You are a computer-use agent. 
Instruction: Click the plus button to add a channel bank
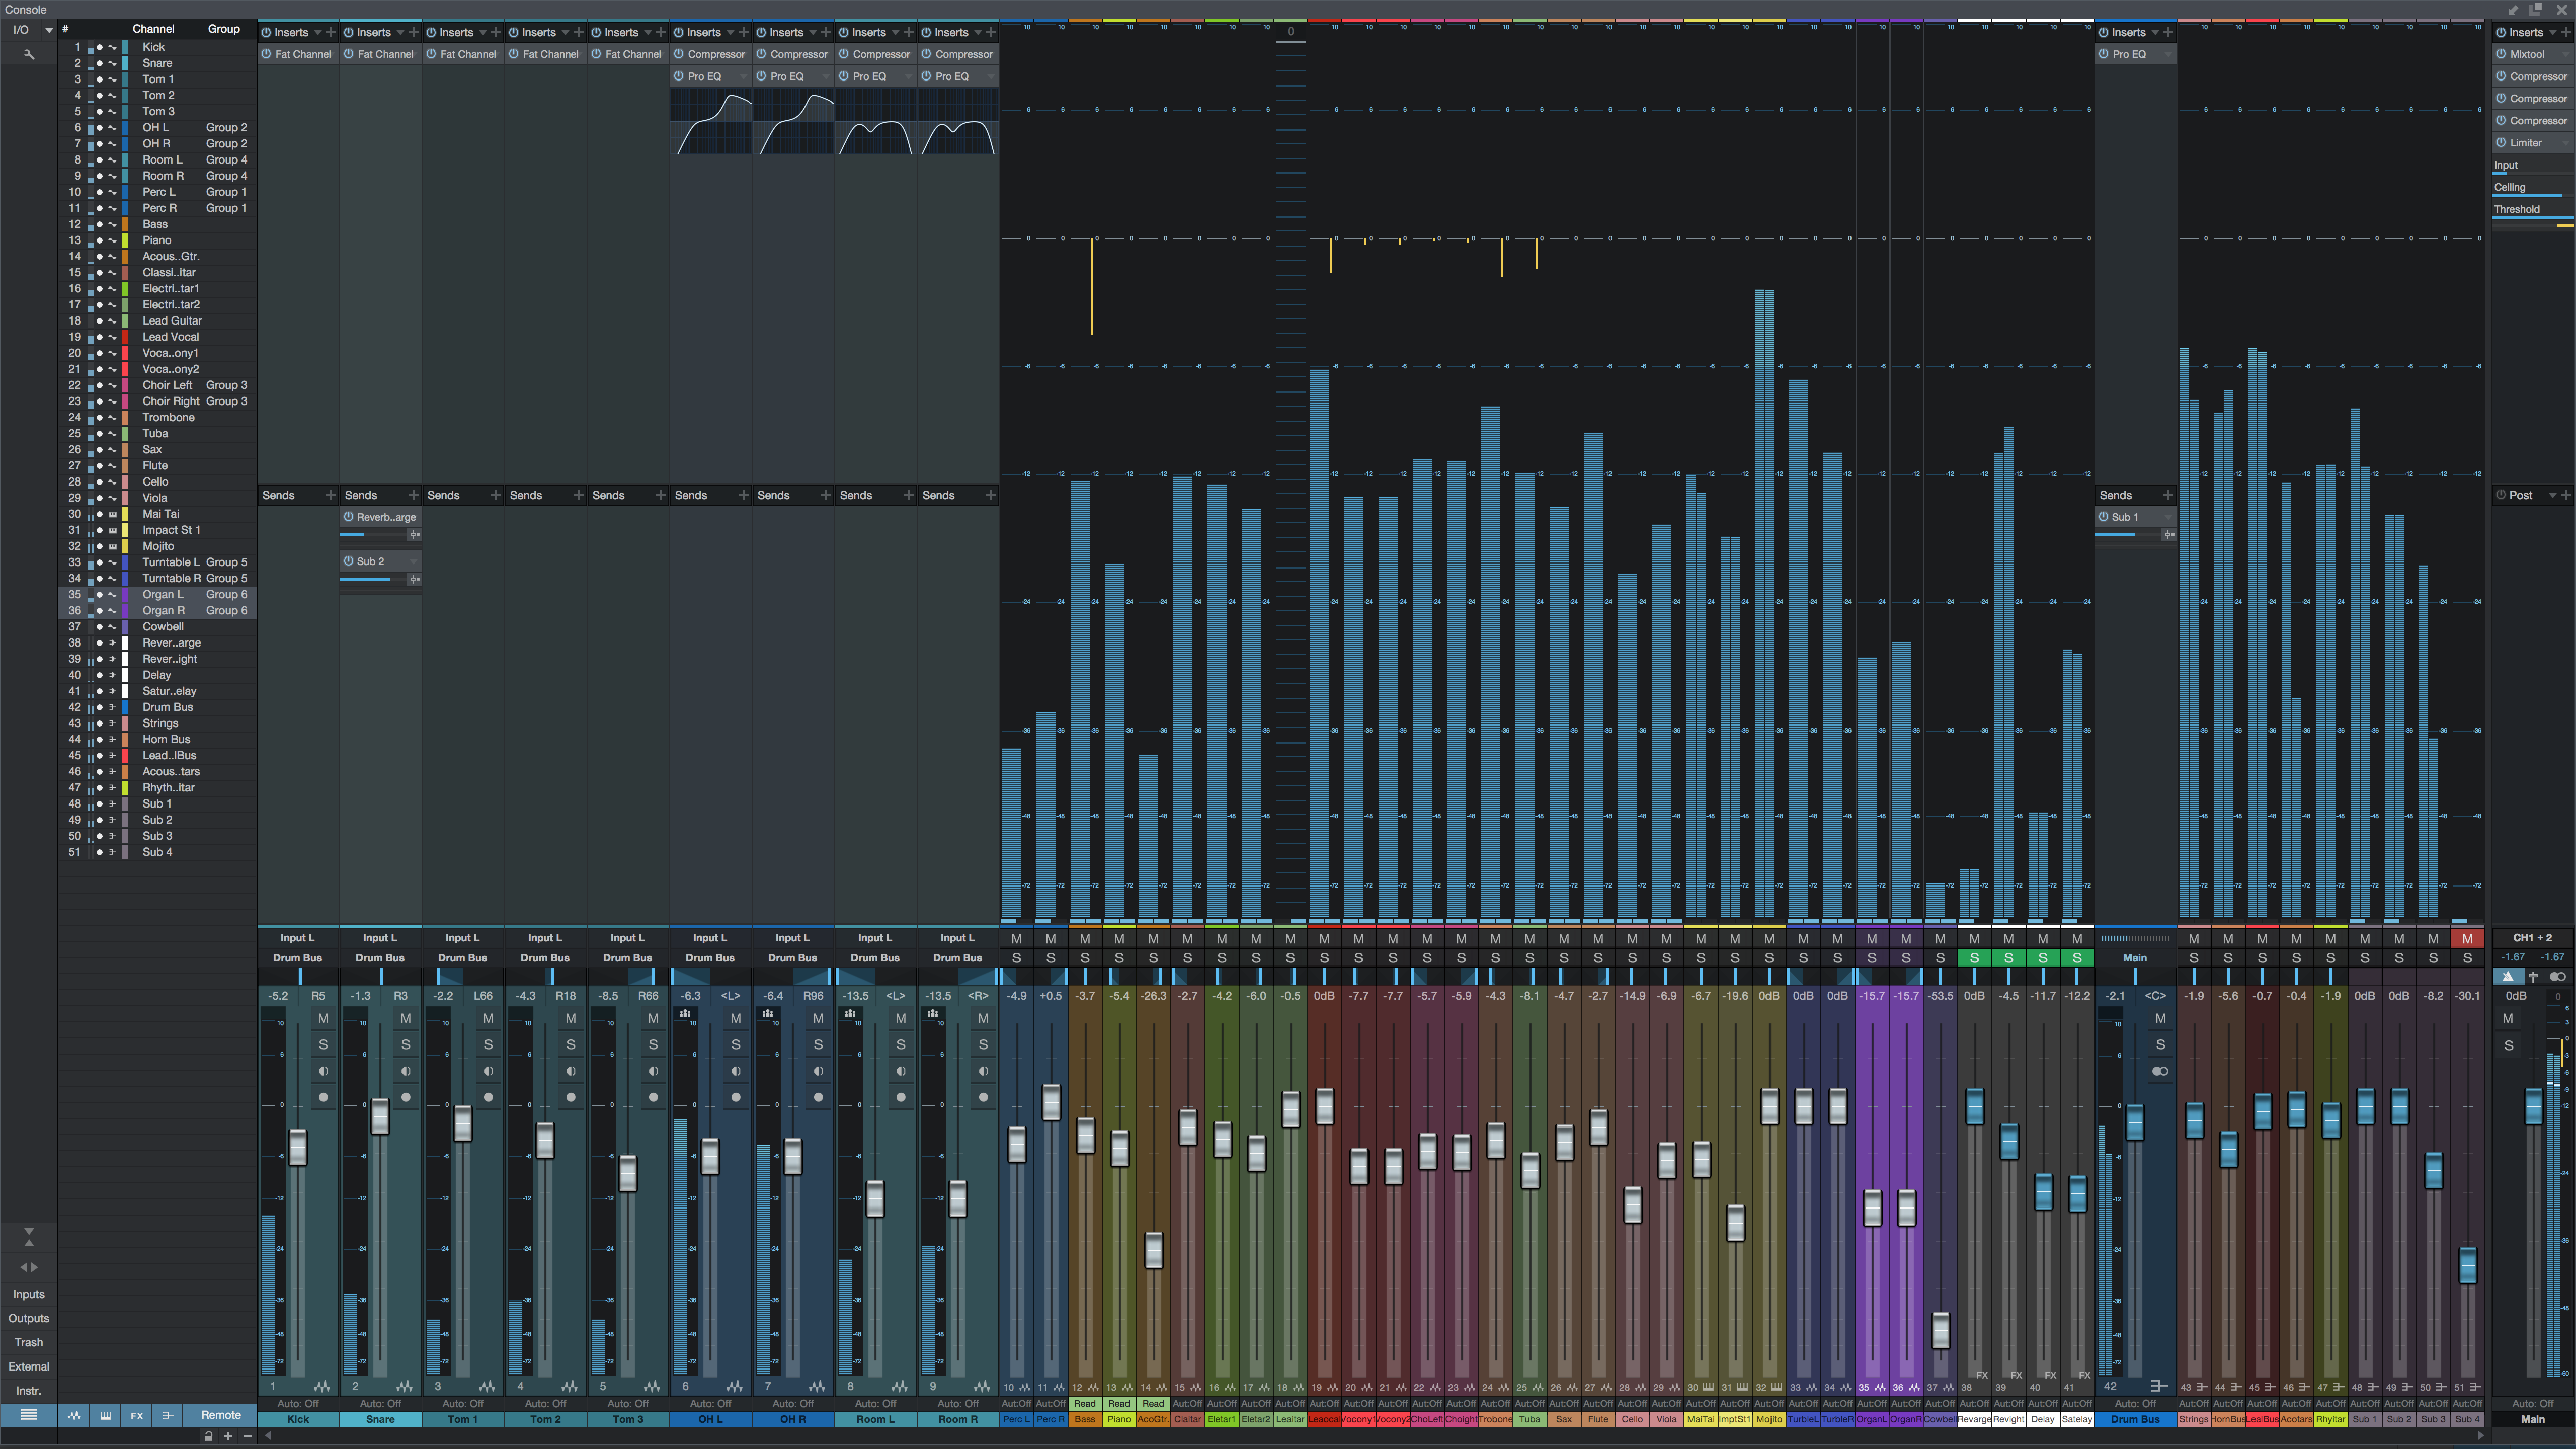[228, 1437]
